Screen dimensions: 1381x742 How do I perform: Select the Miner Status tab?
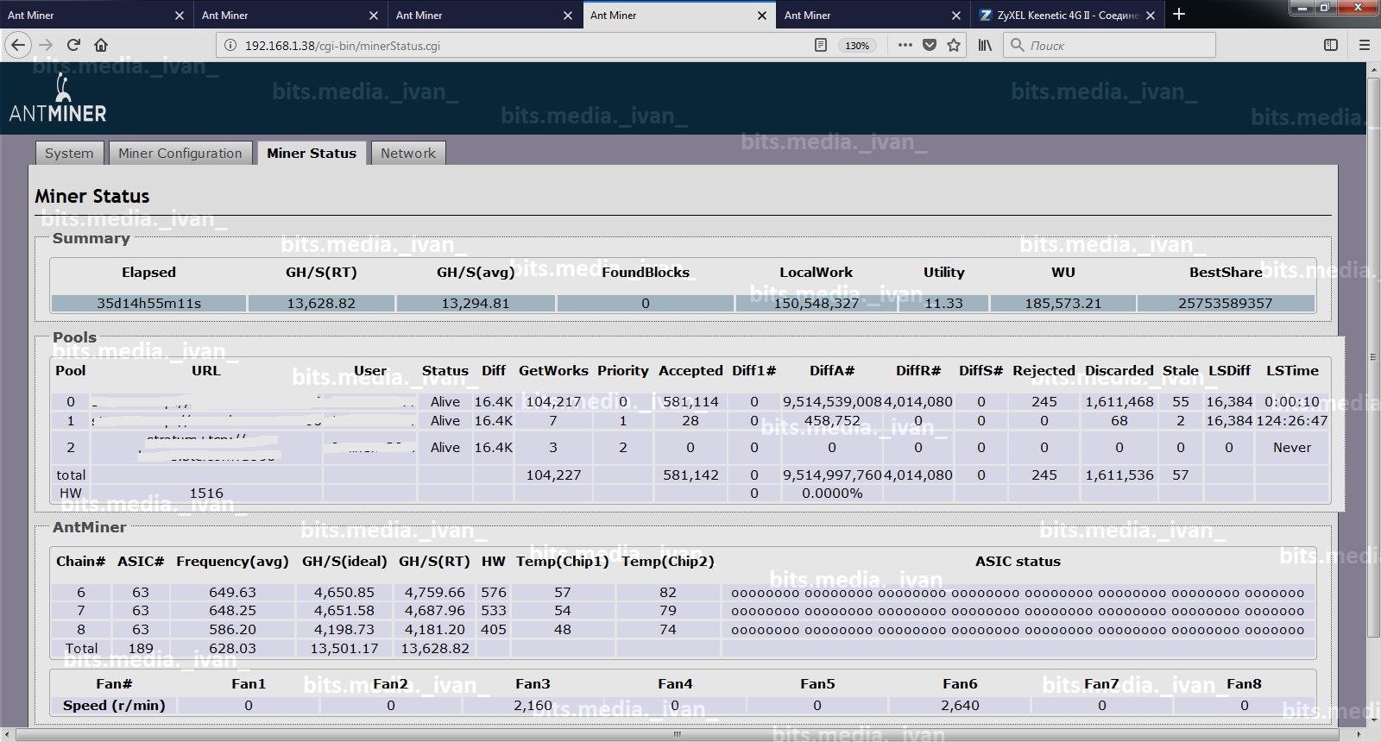[x=312, y=153]
